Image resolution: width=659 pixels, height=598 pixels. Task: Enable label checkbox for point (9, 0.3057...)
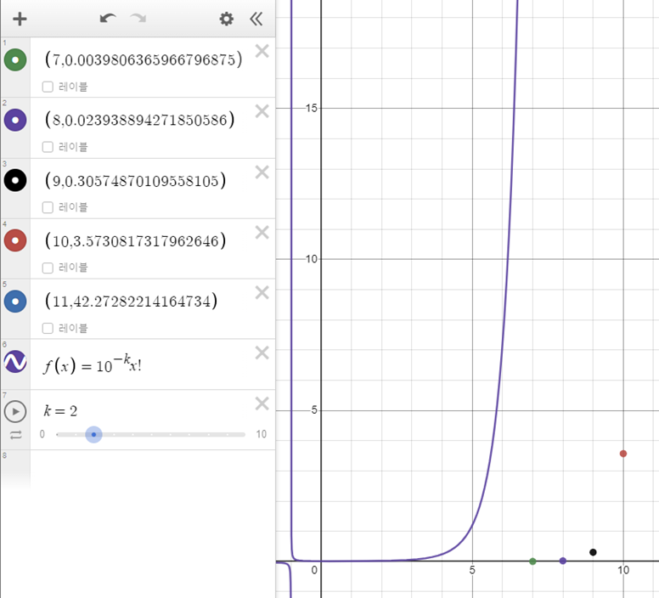click(48, 207)
